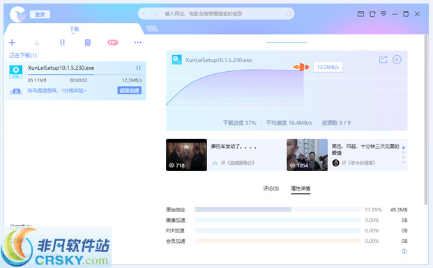This screenshot has height=268, width=433.
Task: Pause all tasks from the toolbar
Action: (x=63, y=43)
